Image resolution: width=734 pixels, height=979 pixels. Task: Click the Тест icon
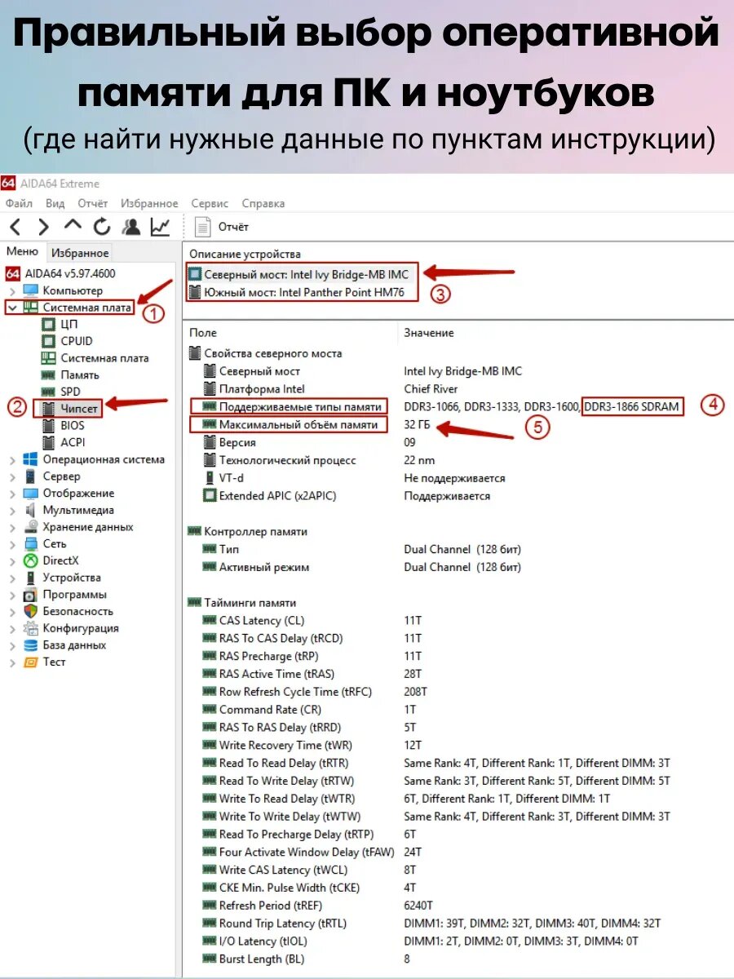30,662
